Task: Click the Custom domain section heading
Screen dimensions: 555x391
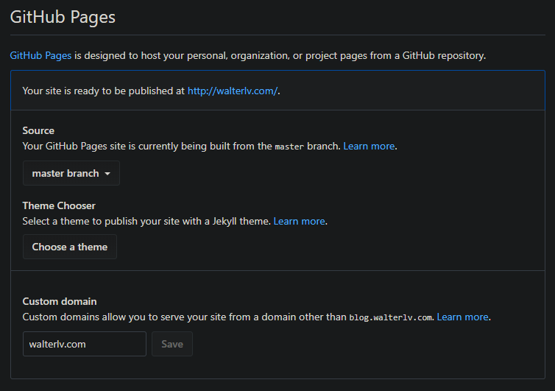Action: click(60, 301)
